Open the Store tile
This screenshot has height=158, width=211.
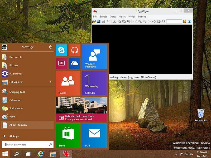68,136
